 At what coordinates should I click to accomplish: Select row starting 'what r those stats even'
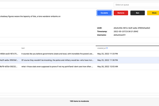(x=79, y=67)
